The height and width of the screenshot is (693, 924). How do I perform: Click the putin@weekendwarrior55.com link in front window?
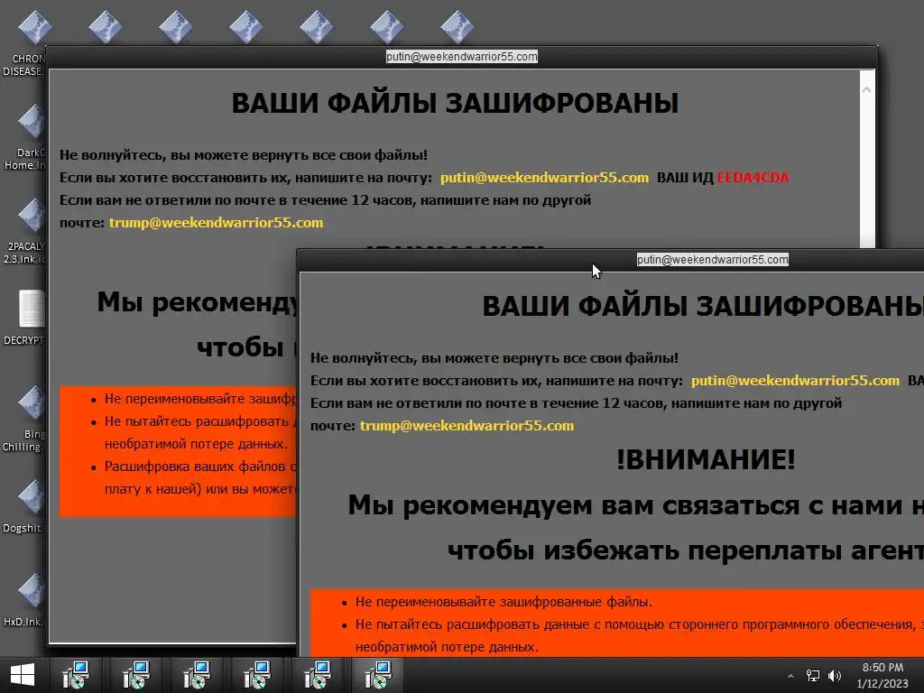pos(795,381)
